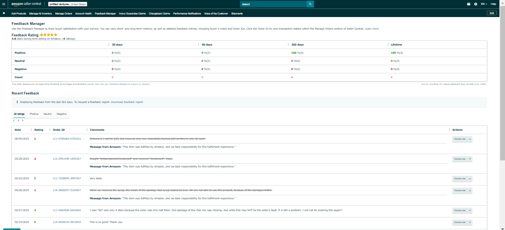Open action dropdown for order 114-3686057-5165827
Screen dimensions: 505x230
click(x=462, y=191)
